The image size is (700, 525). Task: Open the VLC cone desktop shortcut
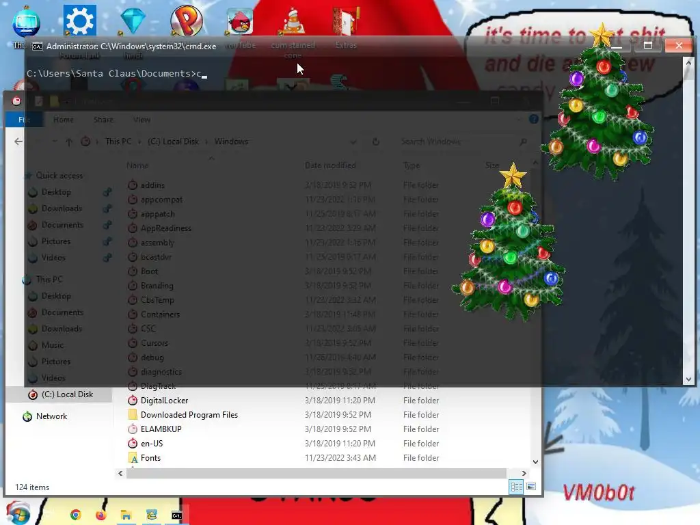click(x=293, y=21)
